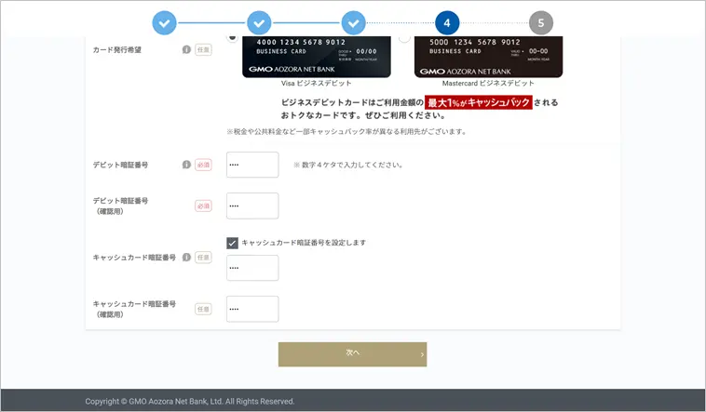Click the デビット暗証番号 input field
The width and height of the screenshot is (706, 412).
(252, 165)
